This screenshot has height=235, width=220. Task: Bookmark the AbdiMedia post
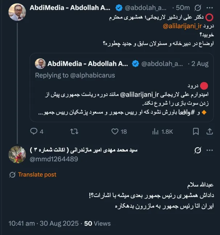[x=196, y=132]
